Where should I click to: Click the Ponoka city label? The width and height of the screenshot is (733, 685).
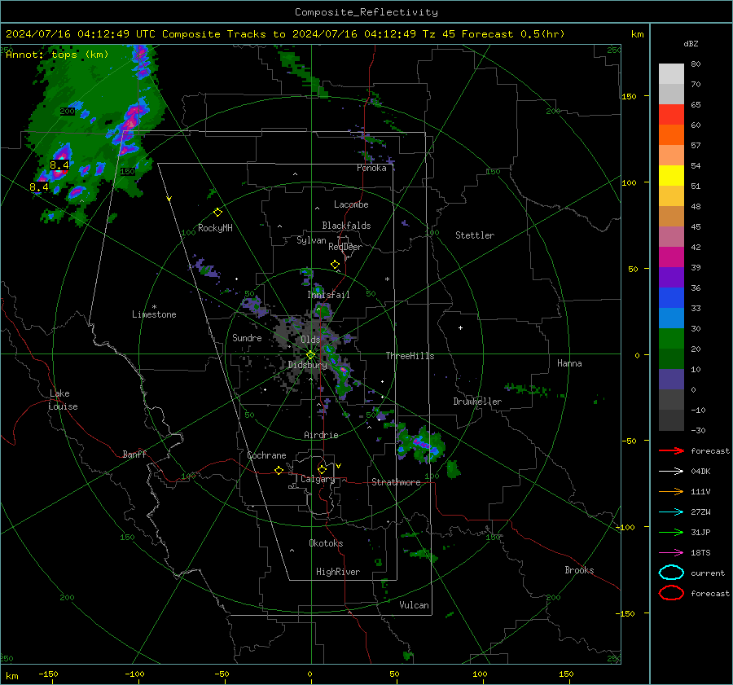pos(371,168)
